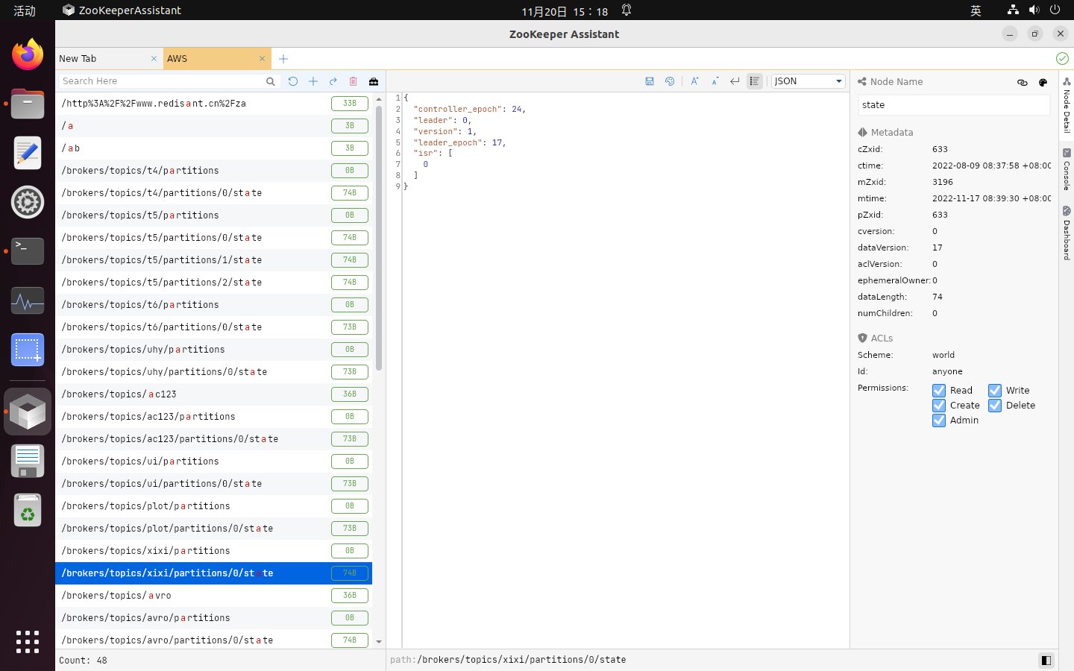Open the 活动 Activities menu
The image size is (1074, 671).
[25, 10]
